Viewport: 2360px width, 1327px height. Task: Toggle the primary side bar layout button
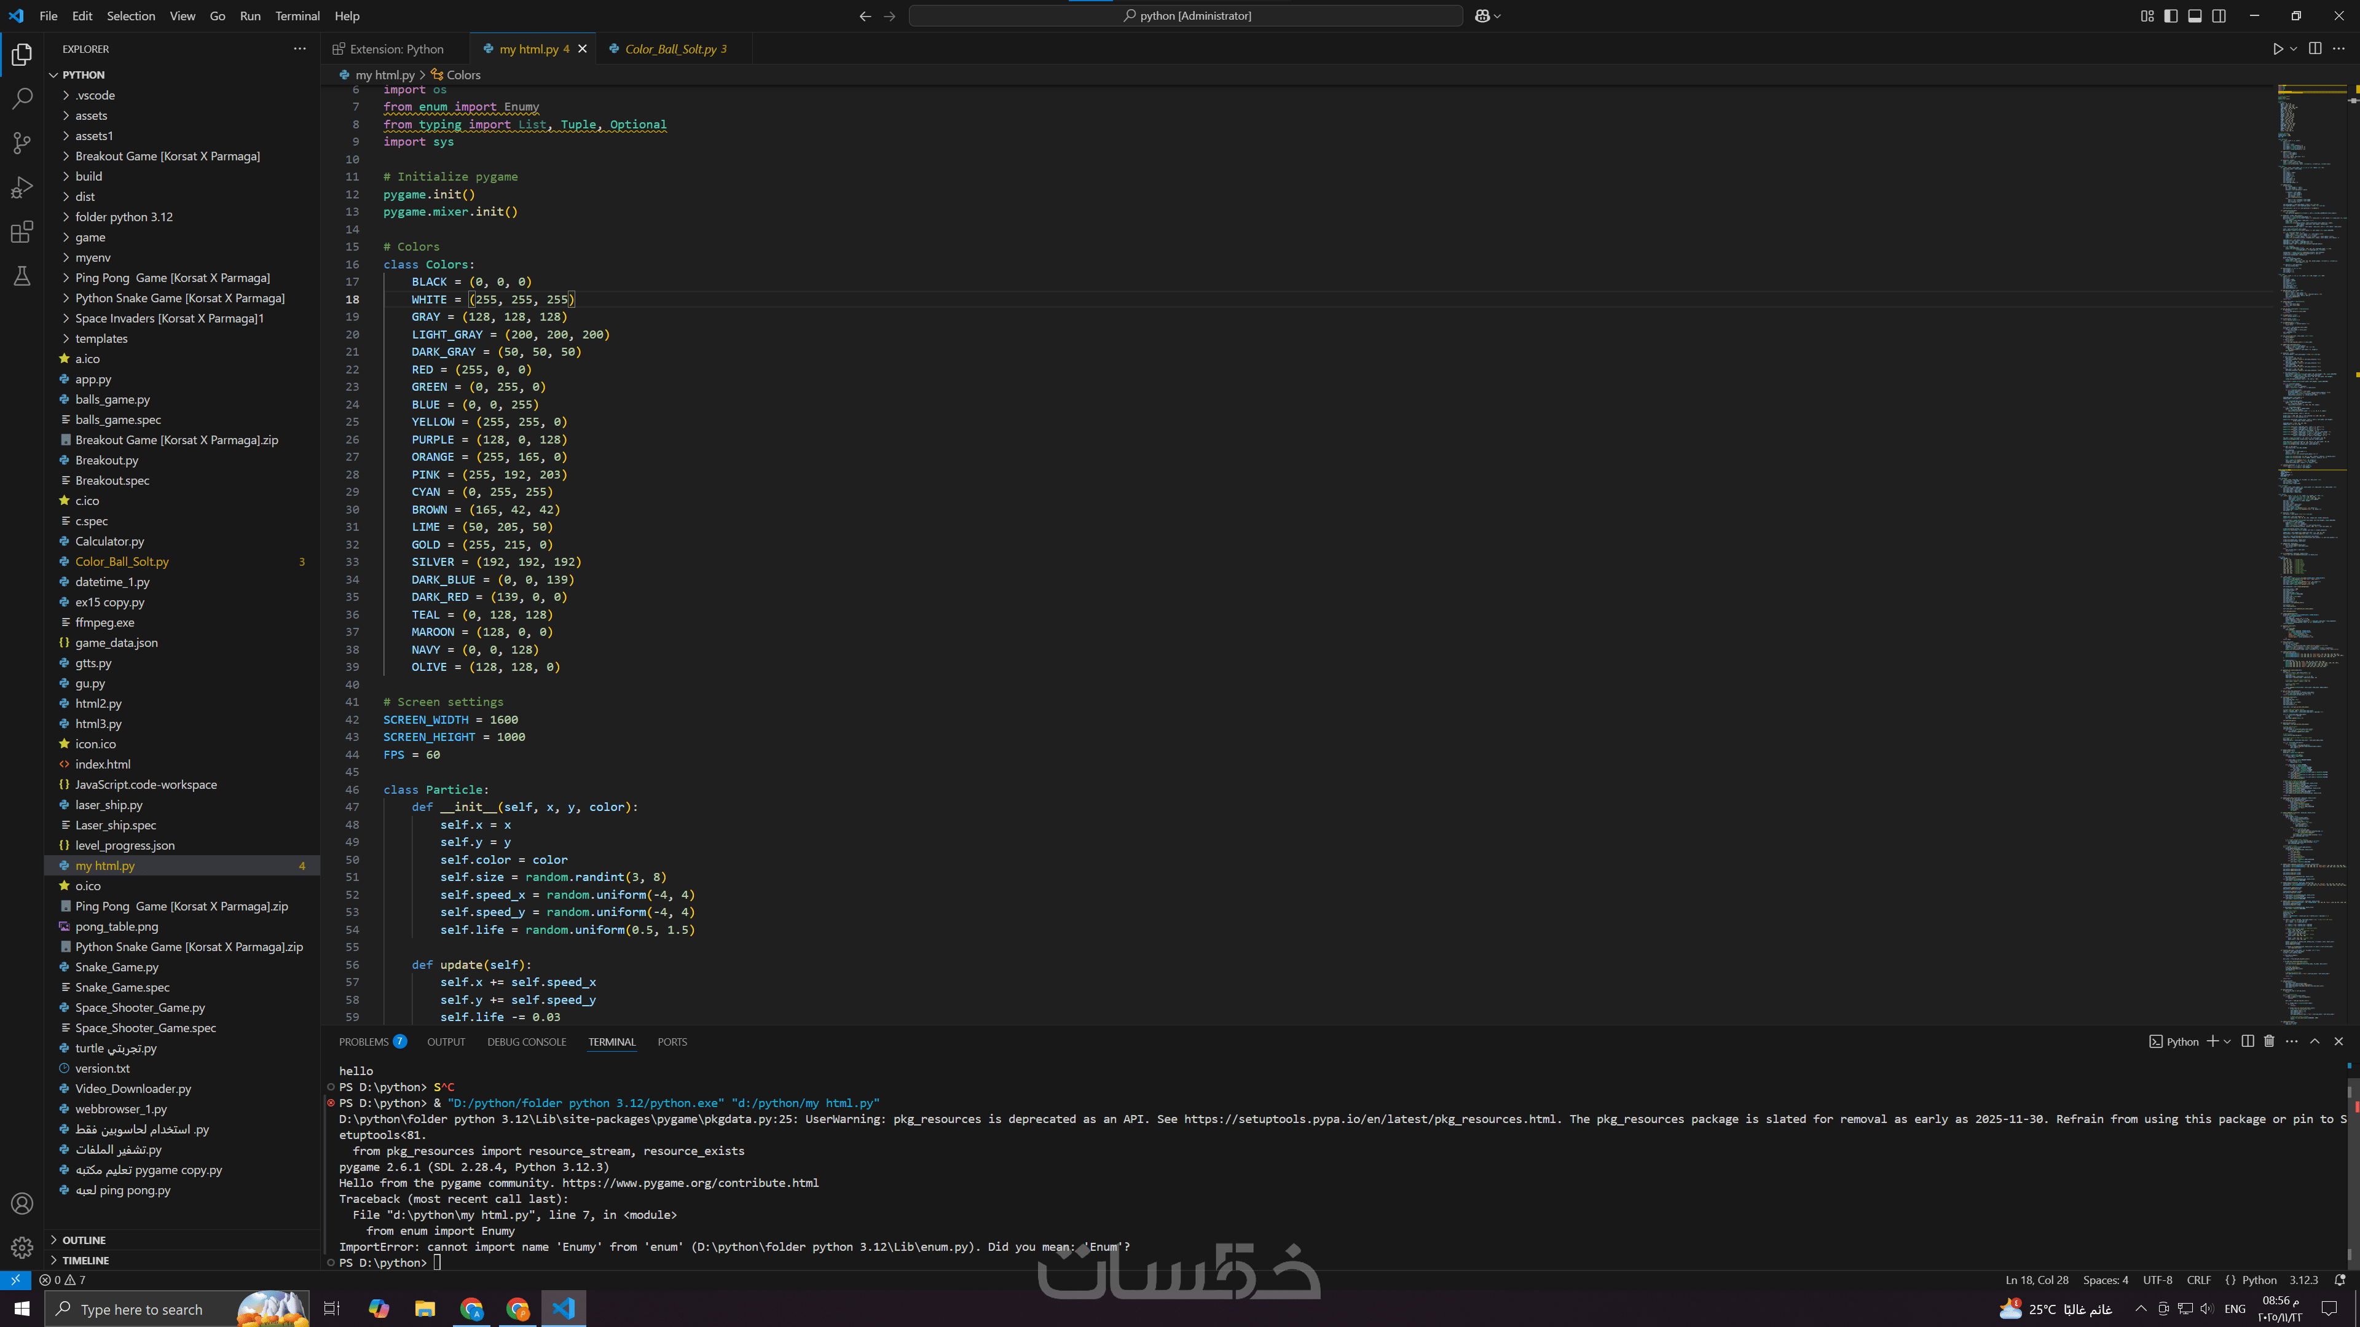[2170, 15]
